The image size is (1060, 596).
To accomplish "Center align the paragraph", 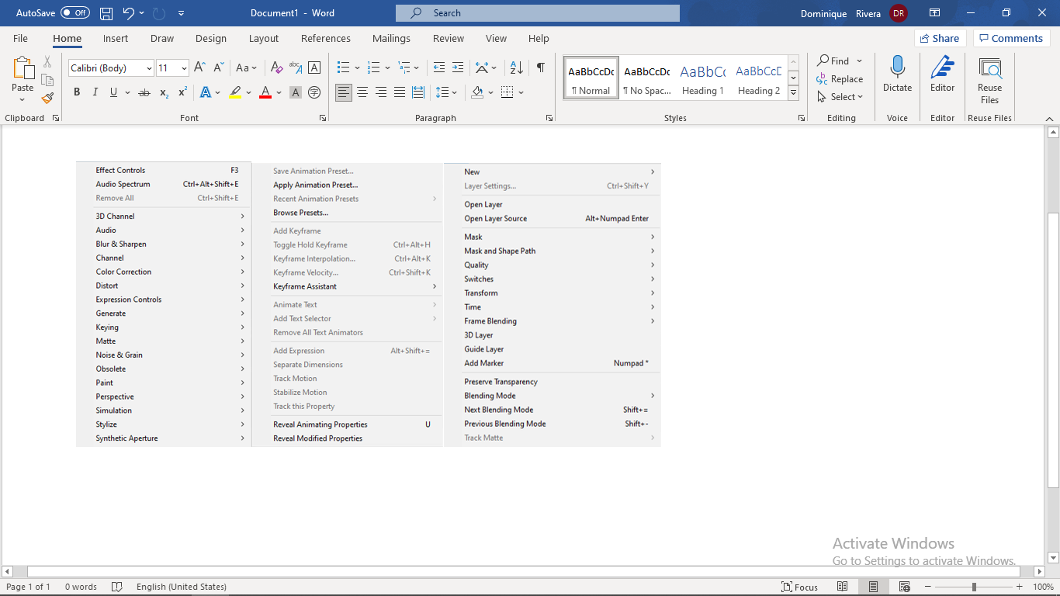I will [x=362, y=92].
